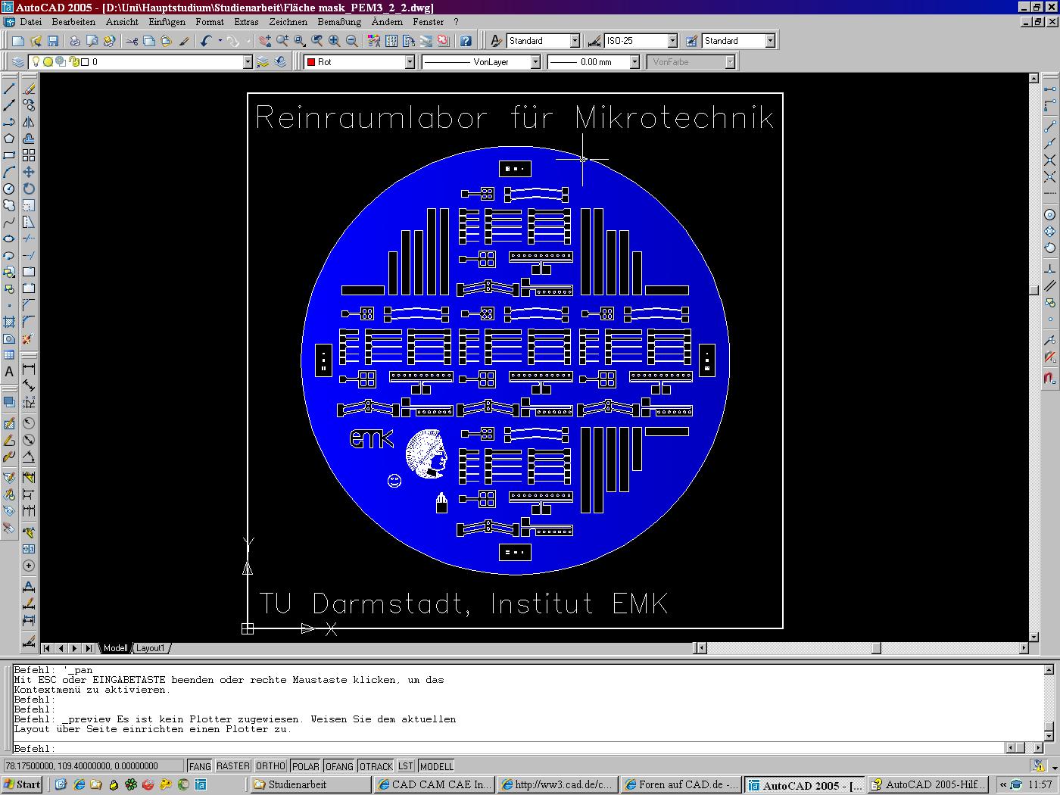
Task: Switch to Foren auf CAD.de taskbar window
Action: point(681,784)
